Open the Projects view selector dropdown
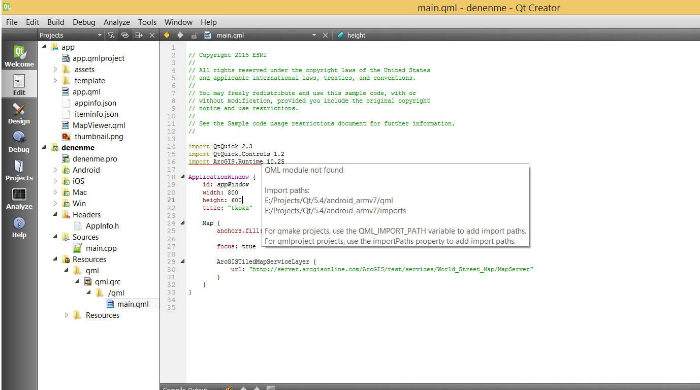Viewport: 700px width, 390px height. 71,35
